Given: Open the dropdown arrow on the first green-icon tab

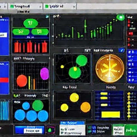Looking at the screenshot, I should (40, 7).
